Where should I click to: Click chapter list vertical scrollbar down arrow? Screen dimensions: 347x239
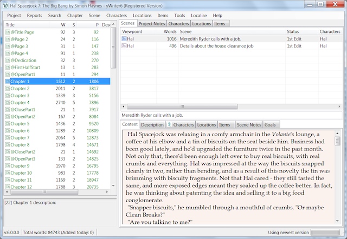click(113, 186)
